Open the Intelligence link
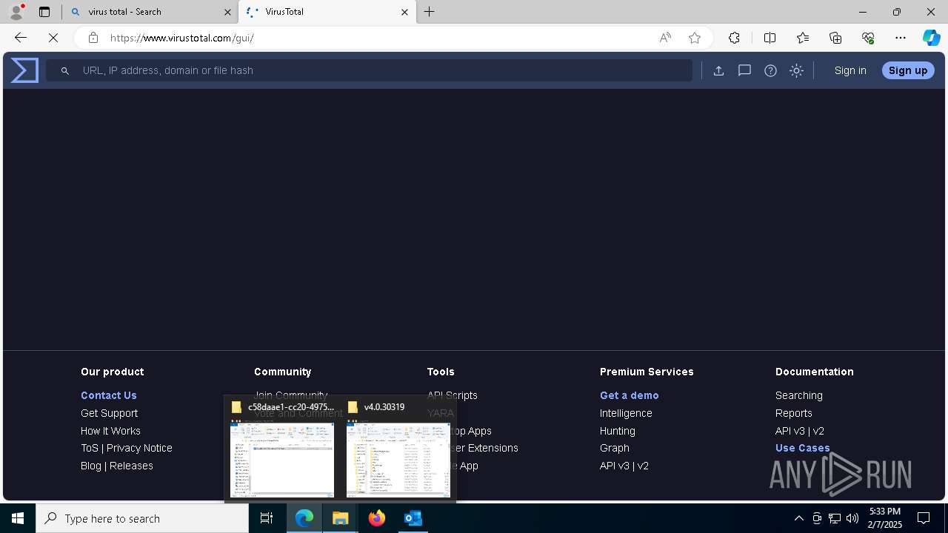The image size is (948, 533). coord(626,413)
